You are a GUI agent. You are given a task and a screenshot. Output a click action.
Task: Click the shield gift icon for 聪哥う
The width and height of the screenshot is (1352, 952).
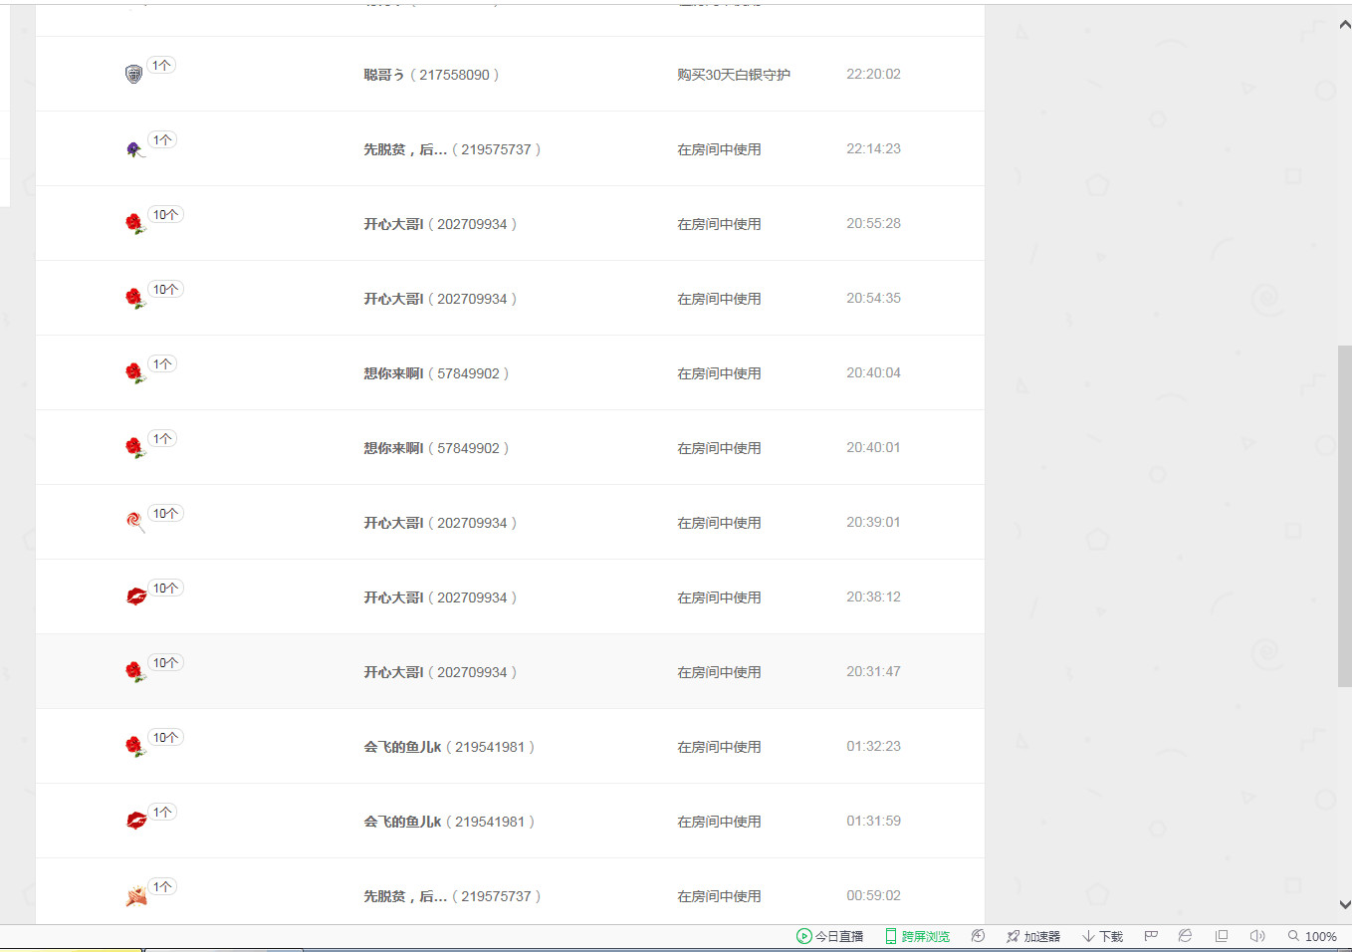(x=133, y=74)
